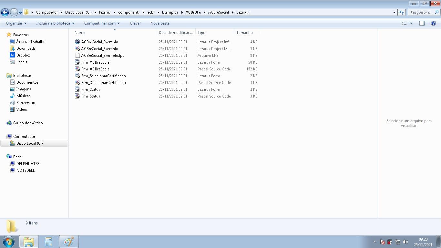This screenshot has height=248, width=441.
Task: Click the network tray icon
Action: (398, 242)
